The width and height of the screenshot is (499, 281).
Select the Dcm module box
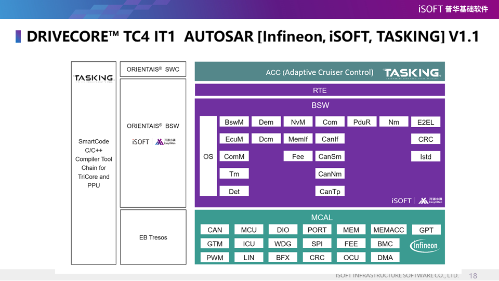(266, 139)
